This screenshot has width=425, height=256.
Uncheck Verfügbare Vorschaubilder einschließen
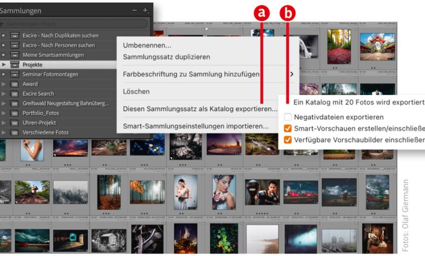tap(288, 140)
